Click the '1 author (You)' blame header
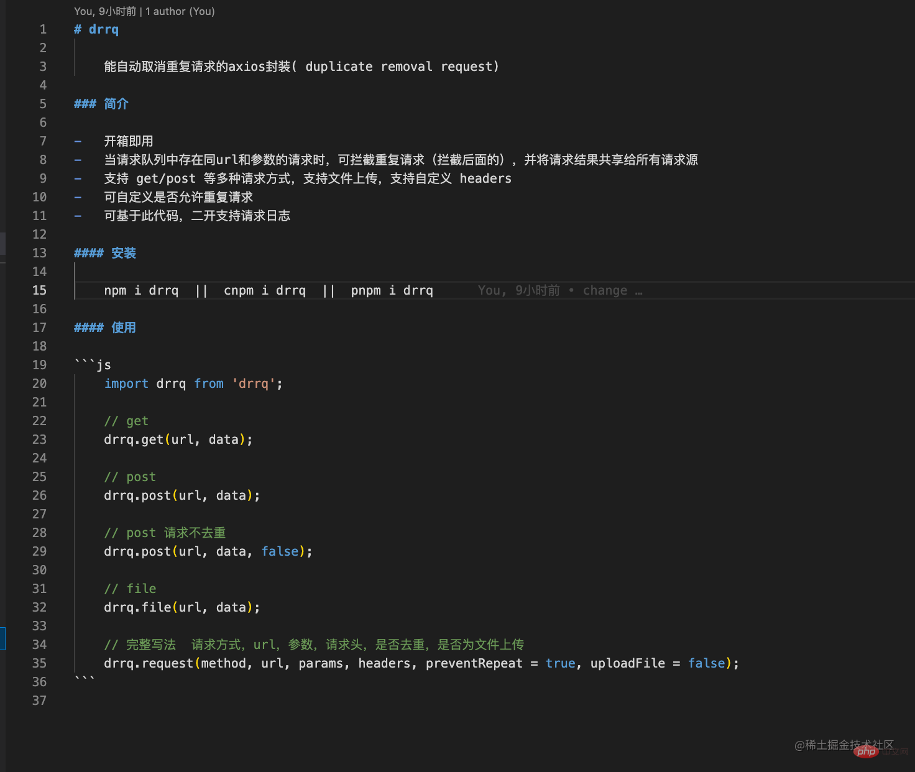The width and height of the screenshot is (915, 772). tap(180, 11)
